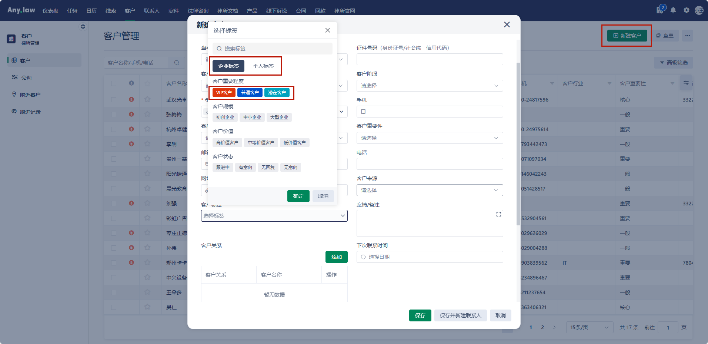The image size is (708, 344).
Task: Click the 证件号码 input field
Action: 430,59
